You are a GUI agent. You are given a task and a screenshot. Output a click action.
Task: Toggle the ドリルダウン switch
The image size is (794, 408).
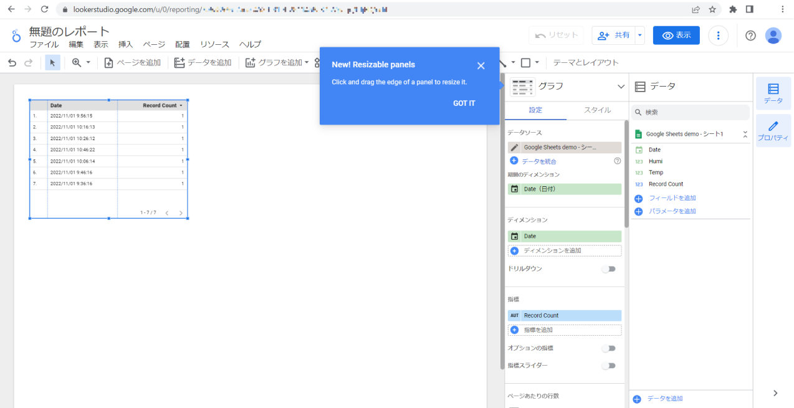[608, 269]
